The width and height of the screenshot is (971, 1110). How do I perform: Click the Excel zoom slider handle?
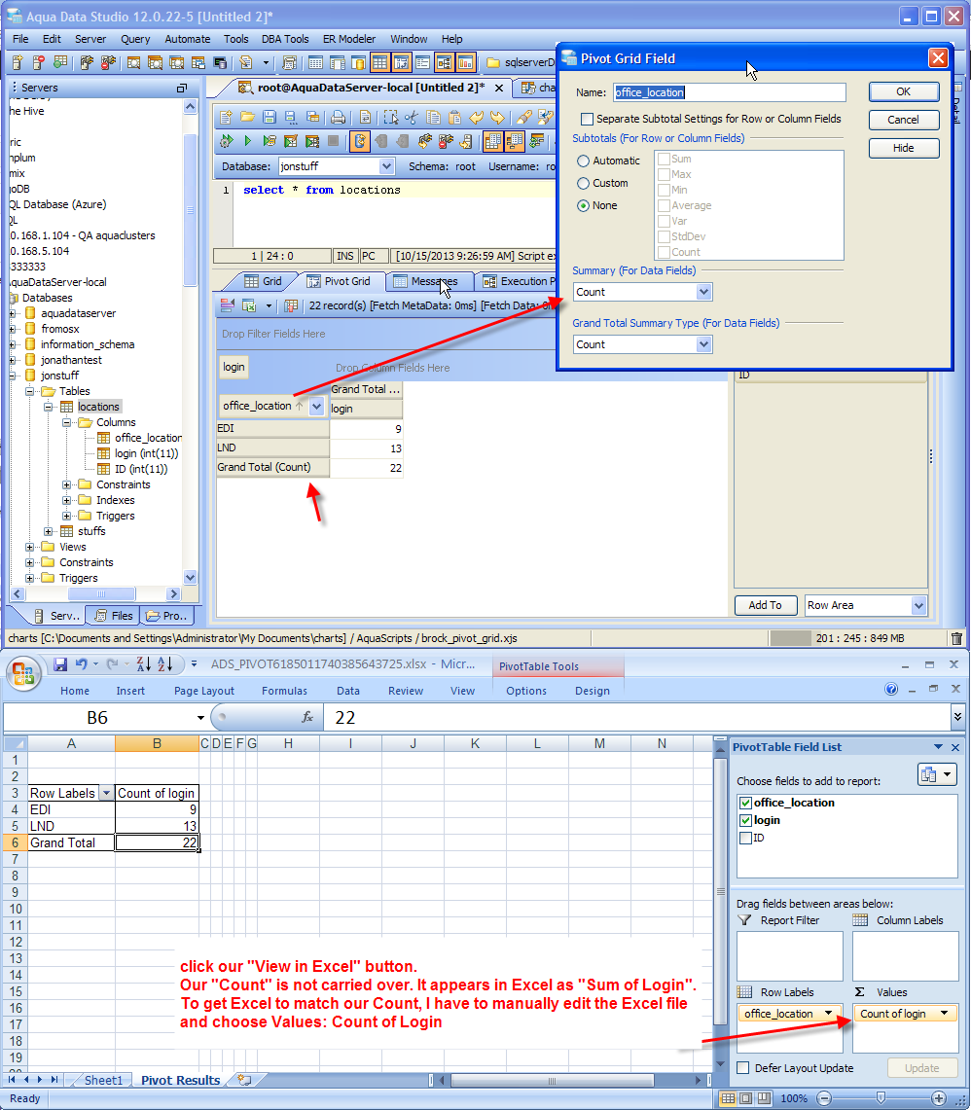click(x=881, y=1098)
